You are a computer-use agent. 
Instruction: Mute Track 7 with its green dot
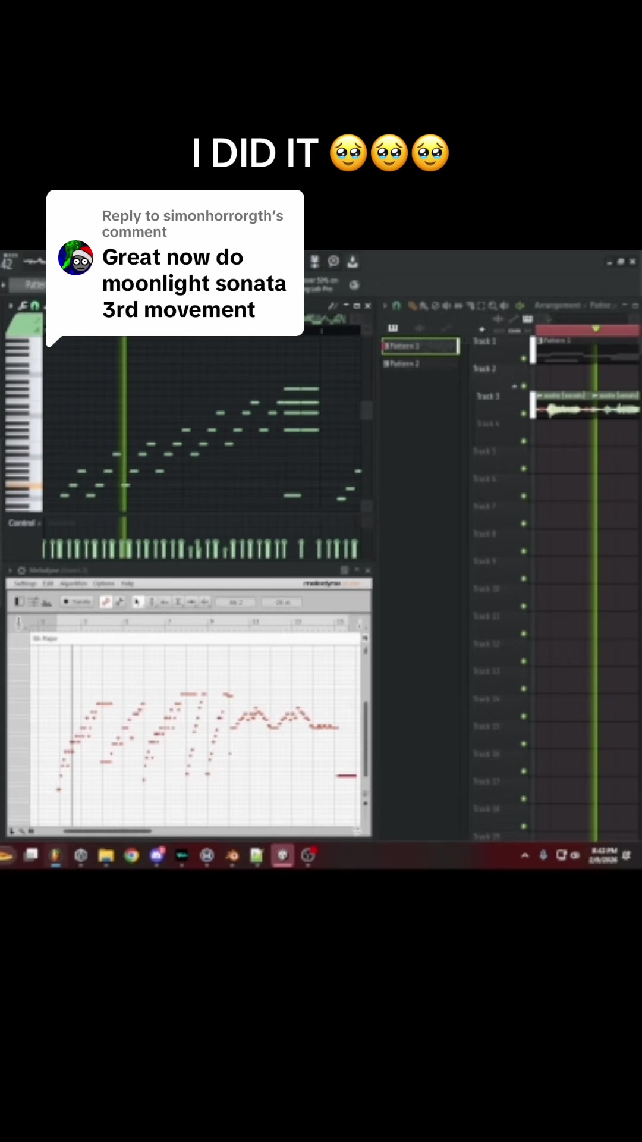click(524, 523)
